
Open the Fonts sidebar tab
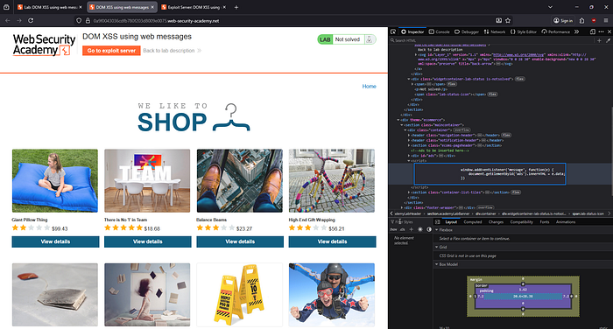click(545, 222)
